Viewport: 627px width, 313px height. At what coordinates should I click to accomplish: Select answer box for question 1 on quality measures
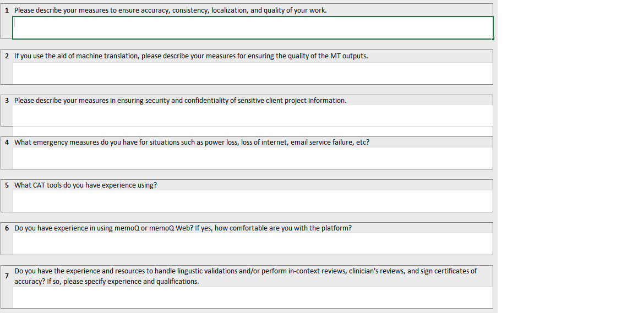coord(253,28)
